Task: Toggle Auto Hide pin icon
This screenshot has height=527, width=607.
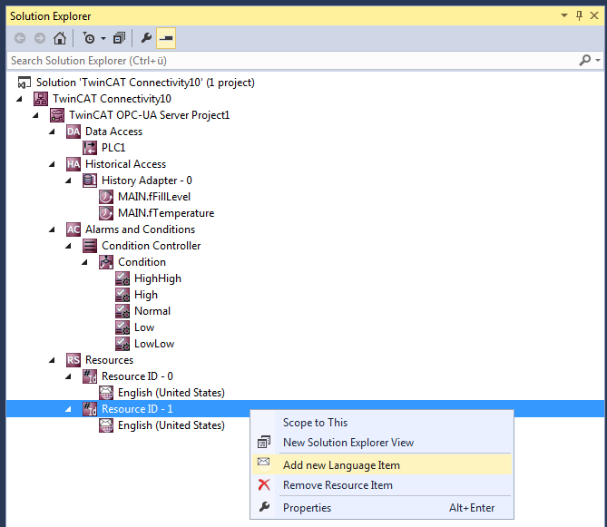Action: pos(579,15)
